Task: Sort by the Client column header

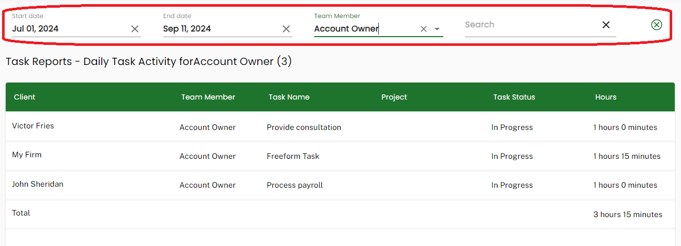Action: 25,97
